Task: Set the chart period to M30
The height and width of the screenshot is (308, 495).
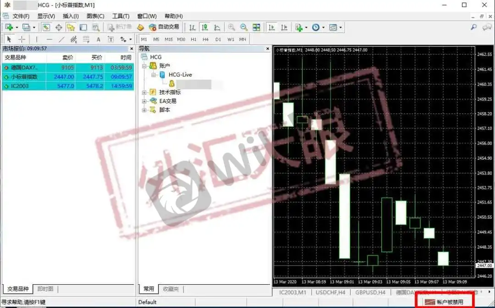Action: (181, 39)
